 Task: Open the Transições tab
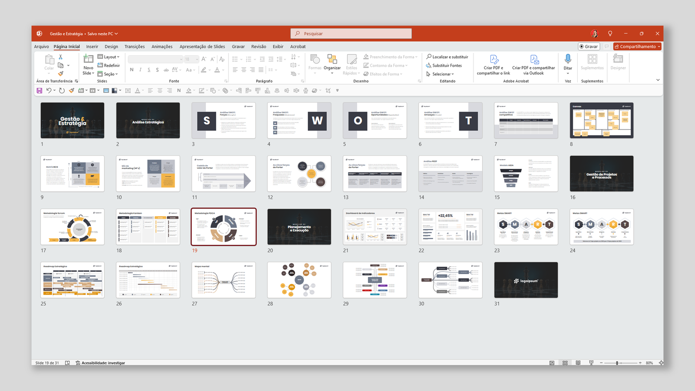coord(135,46)
